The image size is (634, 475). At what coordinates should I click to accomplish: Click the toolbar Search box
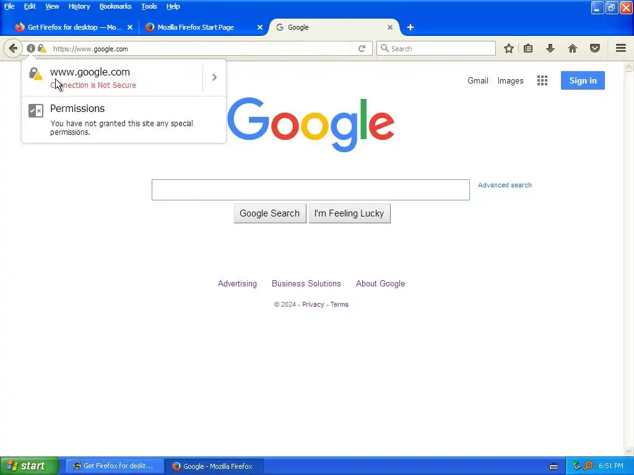click(436, 48)
